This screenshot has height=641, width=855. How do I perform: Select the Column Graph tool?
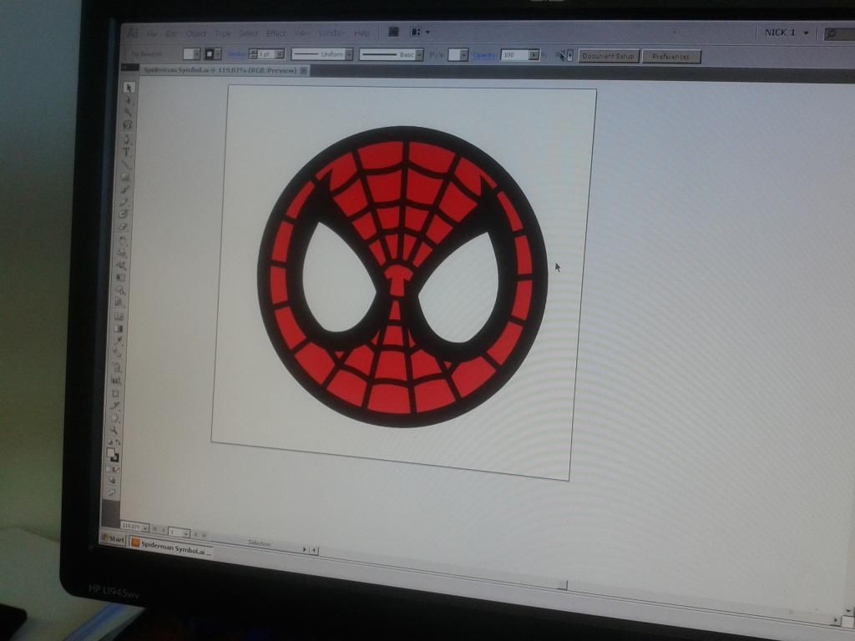click(115, 380)
